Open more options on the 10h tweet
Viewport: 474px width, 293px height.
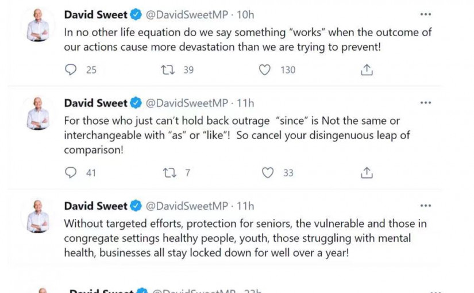425,14
